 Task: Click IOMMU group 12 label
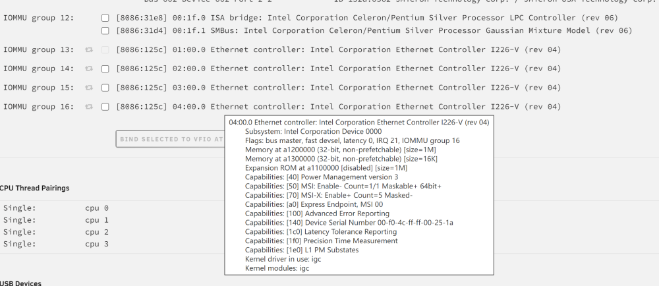tap(39, 18)
